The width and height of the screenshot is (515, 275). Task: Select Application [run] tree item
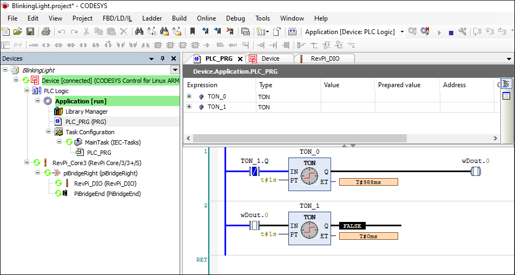click(x=81, y=101)
